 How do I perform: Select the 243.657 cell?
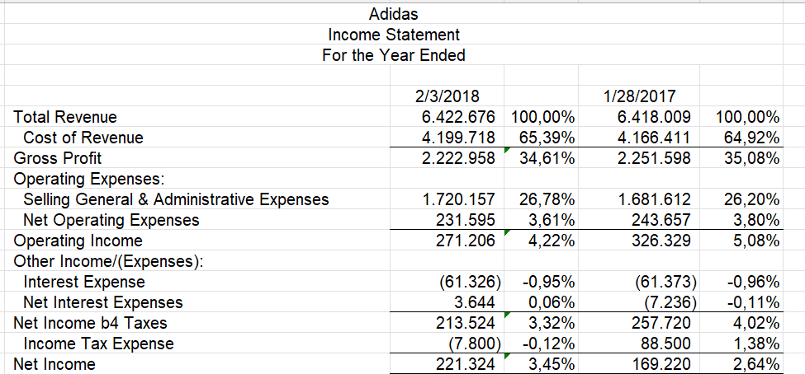[661, 220]
